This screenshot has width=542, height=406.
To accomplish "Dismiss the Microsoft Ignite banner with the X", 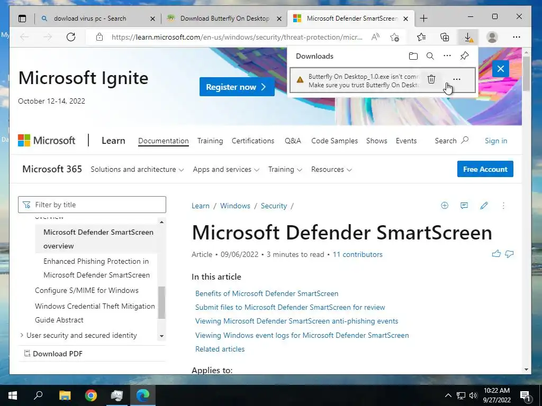I will pyautogui.click(x=501, y=69).
